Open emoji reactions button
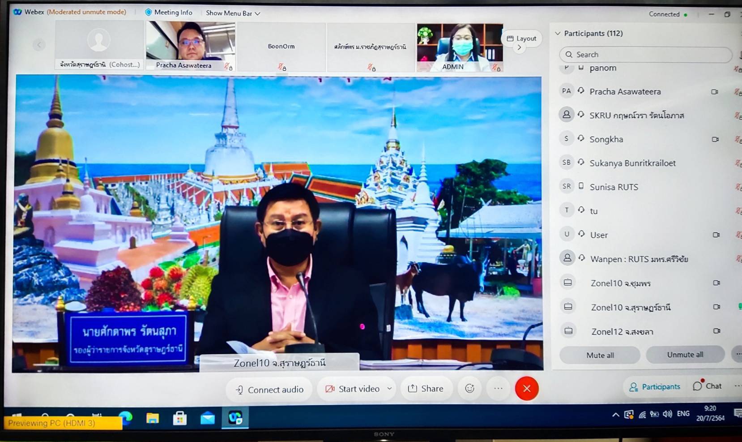The height and width of the screenshot is (442, 742). (469, 388)
